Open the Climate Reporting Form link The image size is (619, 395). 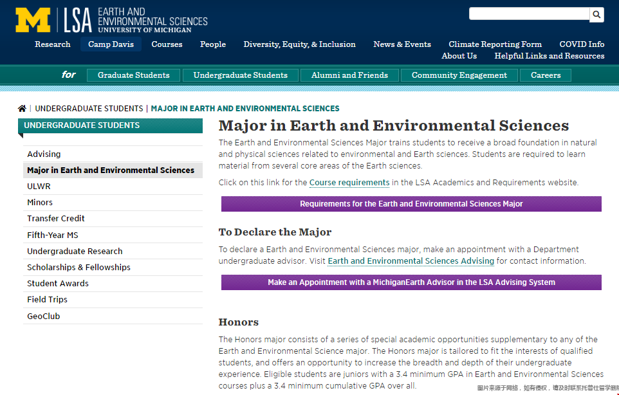[495, 44]
